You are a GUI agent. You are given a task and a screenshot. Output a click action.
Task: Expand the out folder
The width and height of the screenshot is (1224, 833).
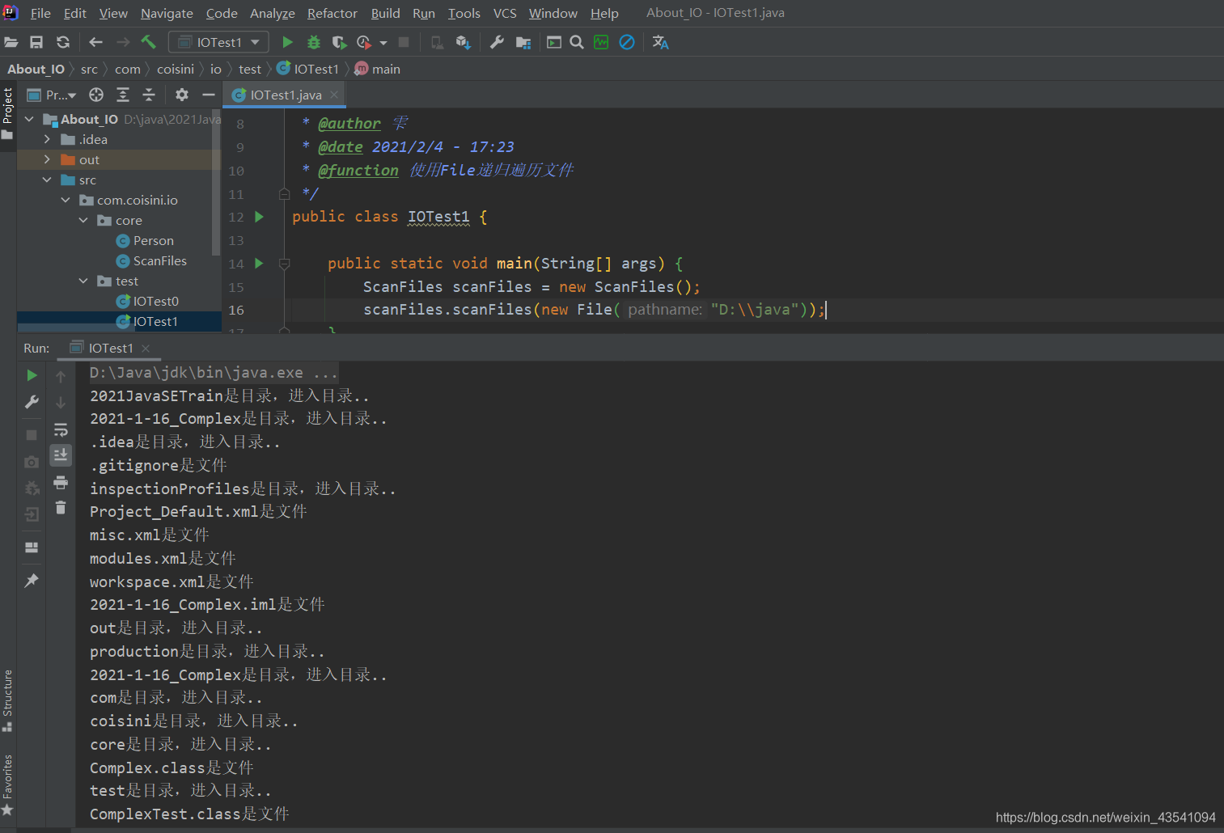(47, 159)
